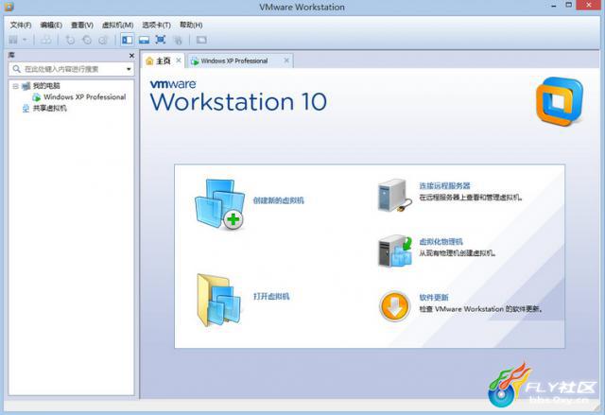Open the 编辑(E) menu
This screenshot has height=415, width=605.
click(x=51, y=26)
